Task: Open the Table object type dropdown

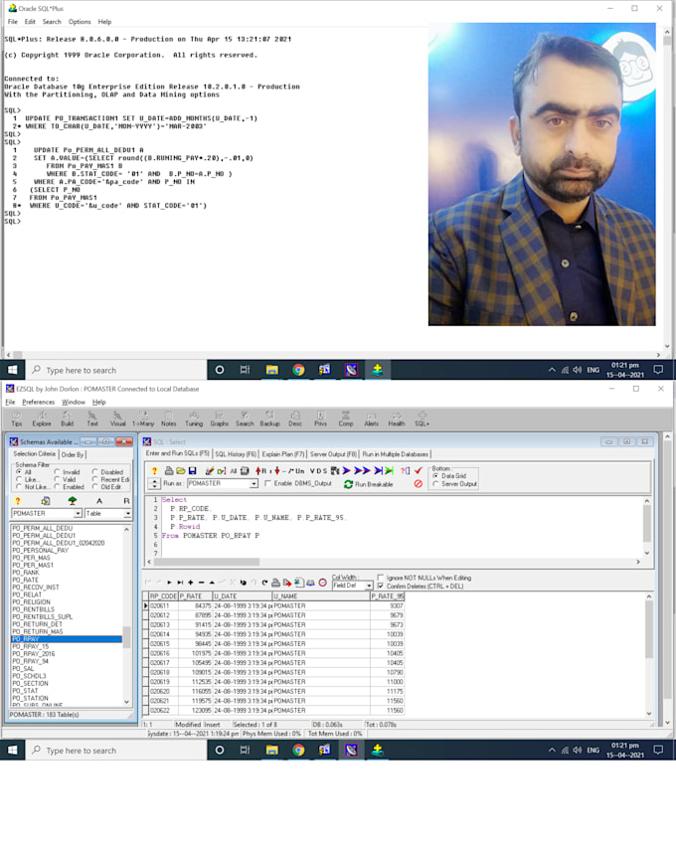Action: coord(127,514)
